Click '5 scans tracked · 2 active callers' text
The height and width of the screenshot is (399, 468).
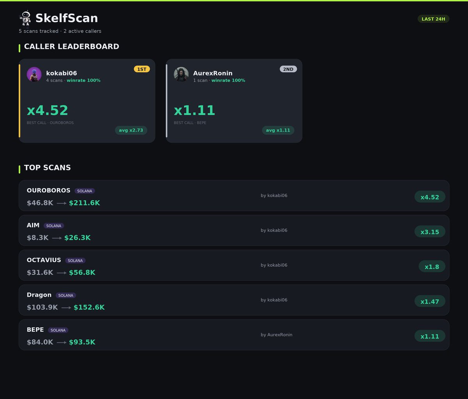pyautogui.click(x=60, y=31)
